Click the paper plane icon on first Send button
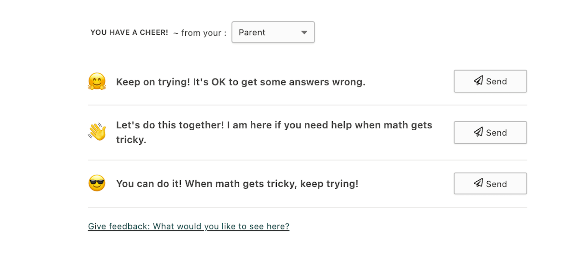Viewport: 586px width, 260px height. click(x=478, y=81)
